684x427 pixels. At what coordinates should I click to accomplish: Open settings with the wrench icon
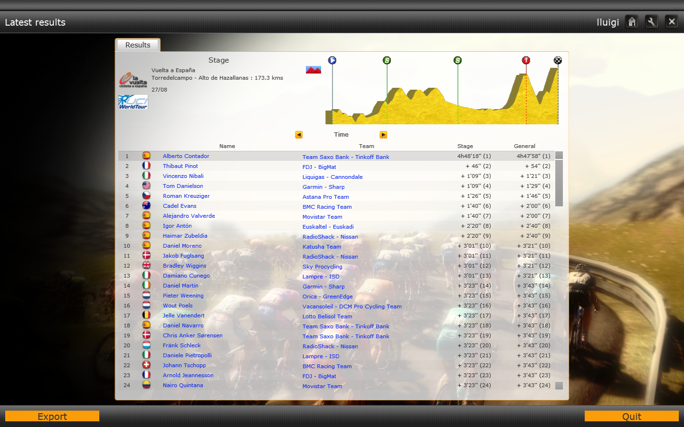coord(652,22)
